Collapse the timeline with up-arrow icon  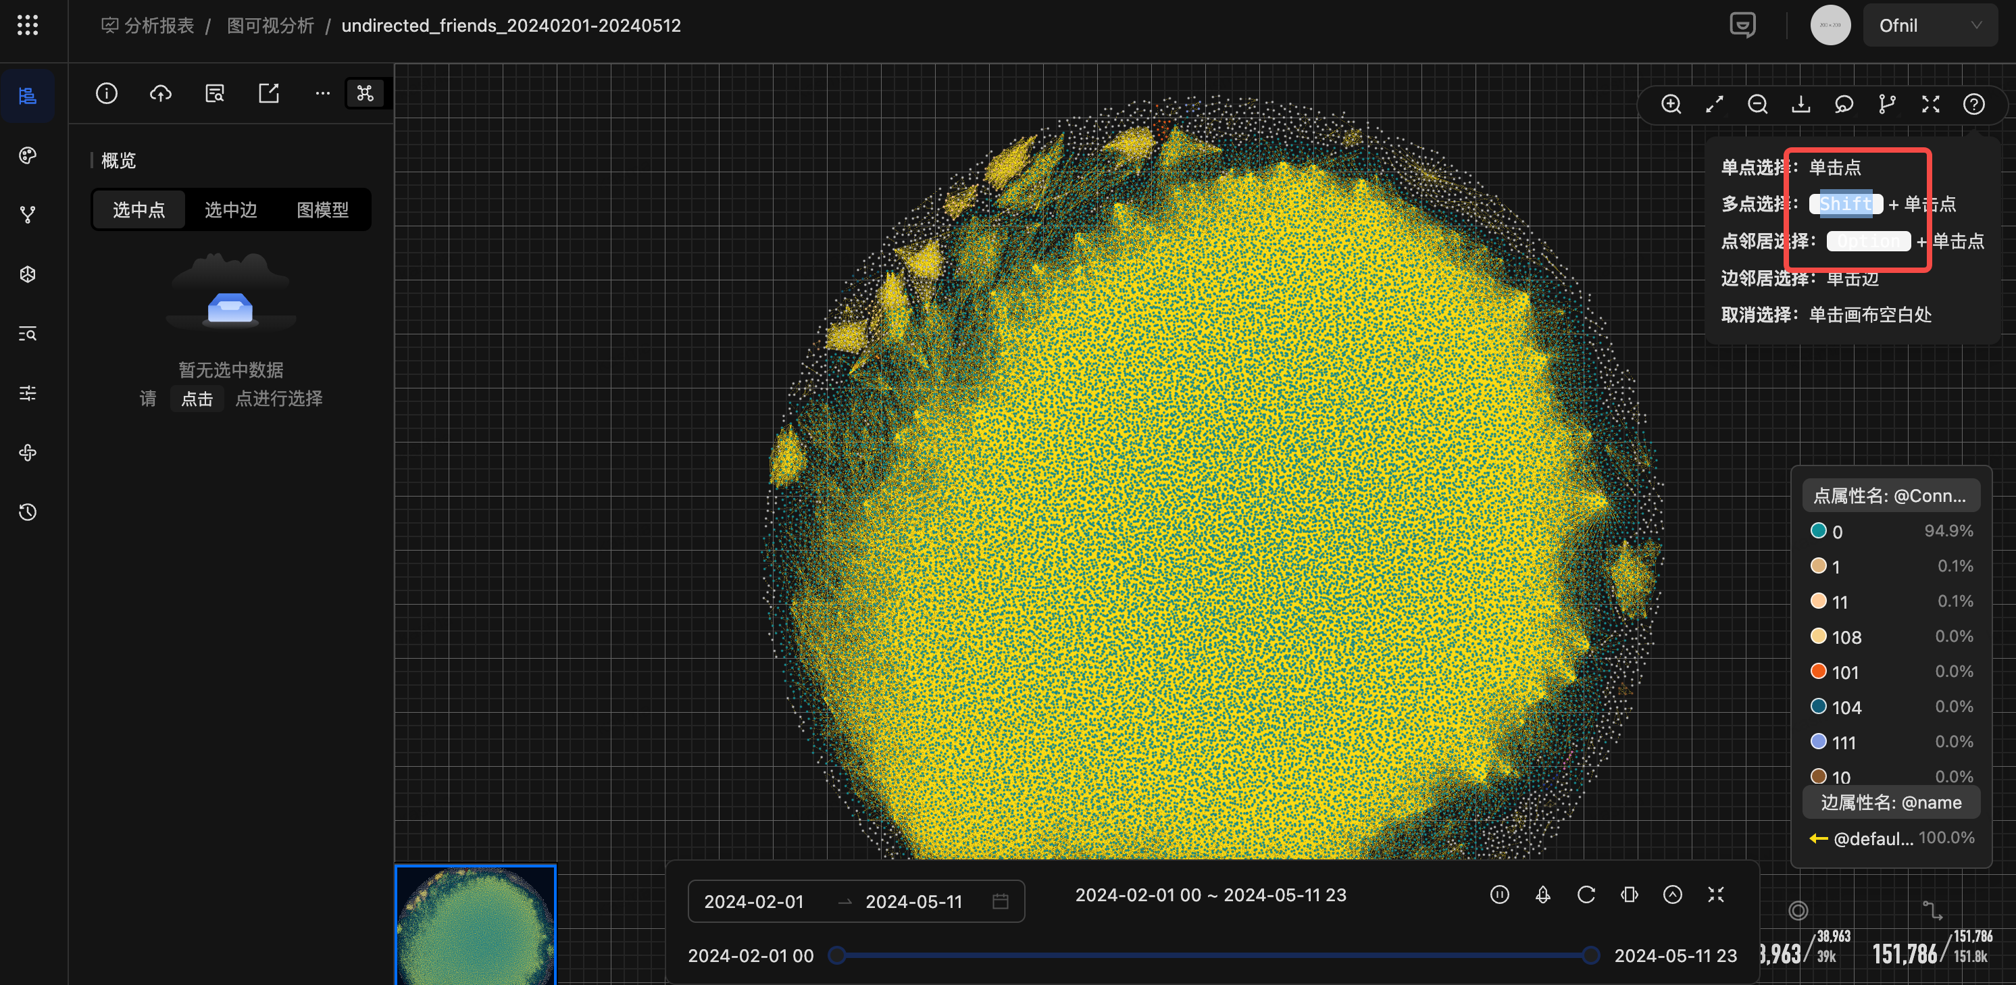coord(1672,894)
